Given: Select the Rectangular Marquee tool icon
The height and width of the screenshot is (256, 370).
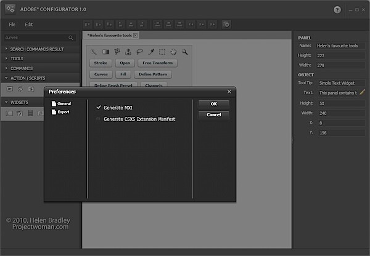Looking at the screenshot, I should tap(162, 52).
